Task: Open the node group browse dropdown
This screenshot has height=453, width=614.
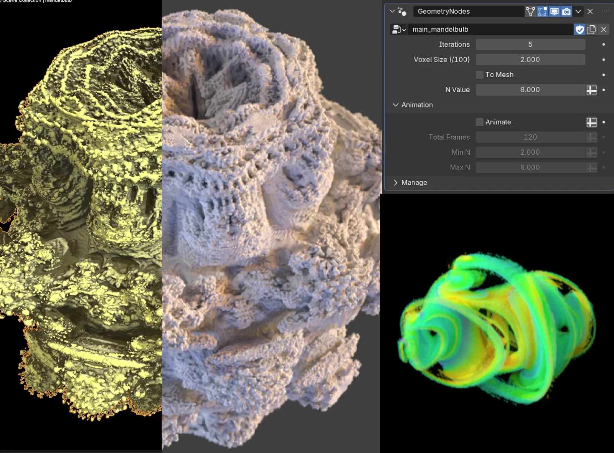Action: 399,30
